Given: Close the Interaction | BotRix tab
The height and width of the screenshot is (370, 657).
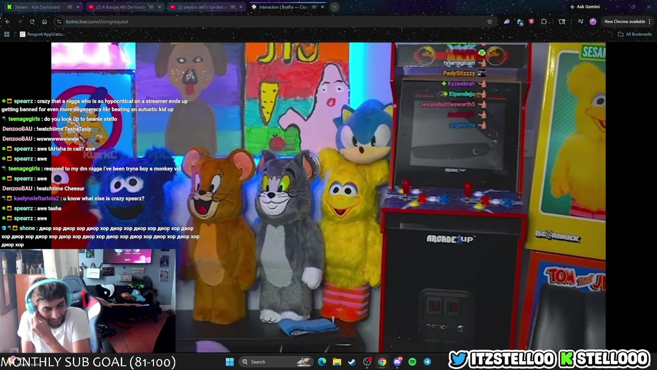Looking at the screenshot, I should [322, 7].
